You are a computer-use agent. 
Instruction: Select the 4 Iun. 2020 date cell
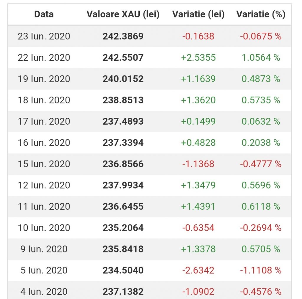pyautogui.click(x=44, y=292)
